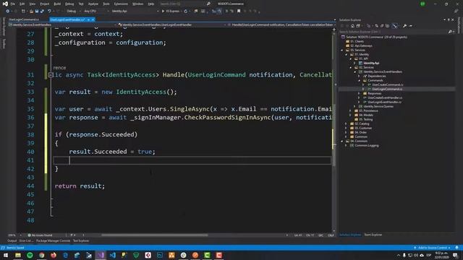Open the Debug menu
Image resolution: width=463 pixels, height=260 pixels.
tap(69, 4)
